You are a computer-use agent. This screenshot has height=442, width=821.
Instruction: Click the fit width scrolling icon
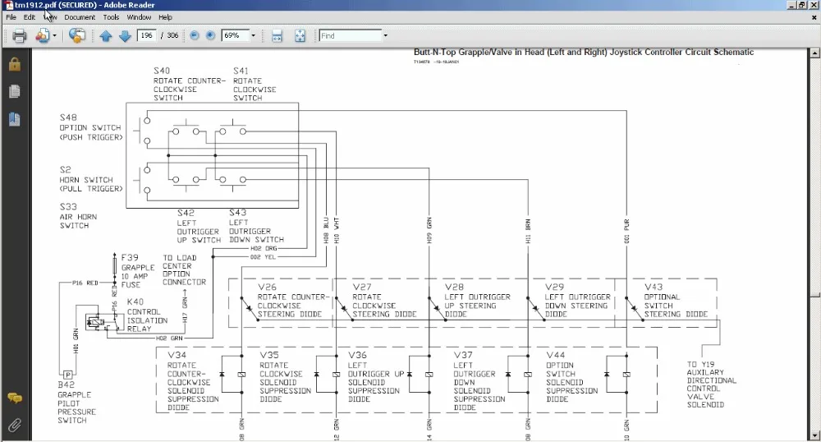coord(277,36)
